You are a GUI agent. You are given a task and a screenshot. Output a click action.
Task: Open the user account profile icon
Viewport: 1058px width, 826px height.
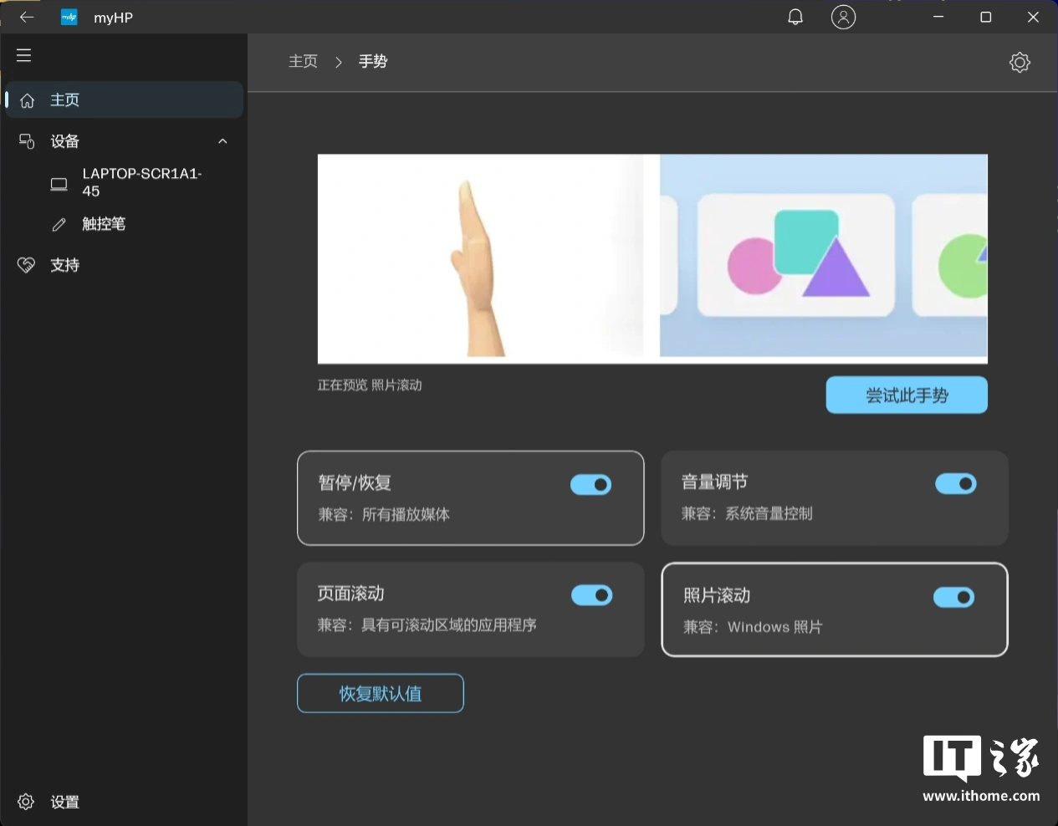(x=843, y=17)
